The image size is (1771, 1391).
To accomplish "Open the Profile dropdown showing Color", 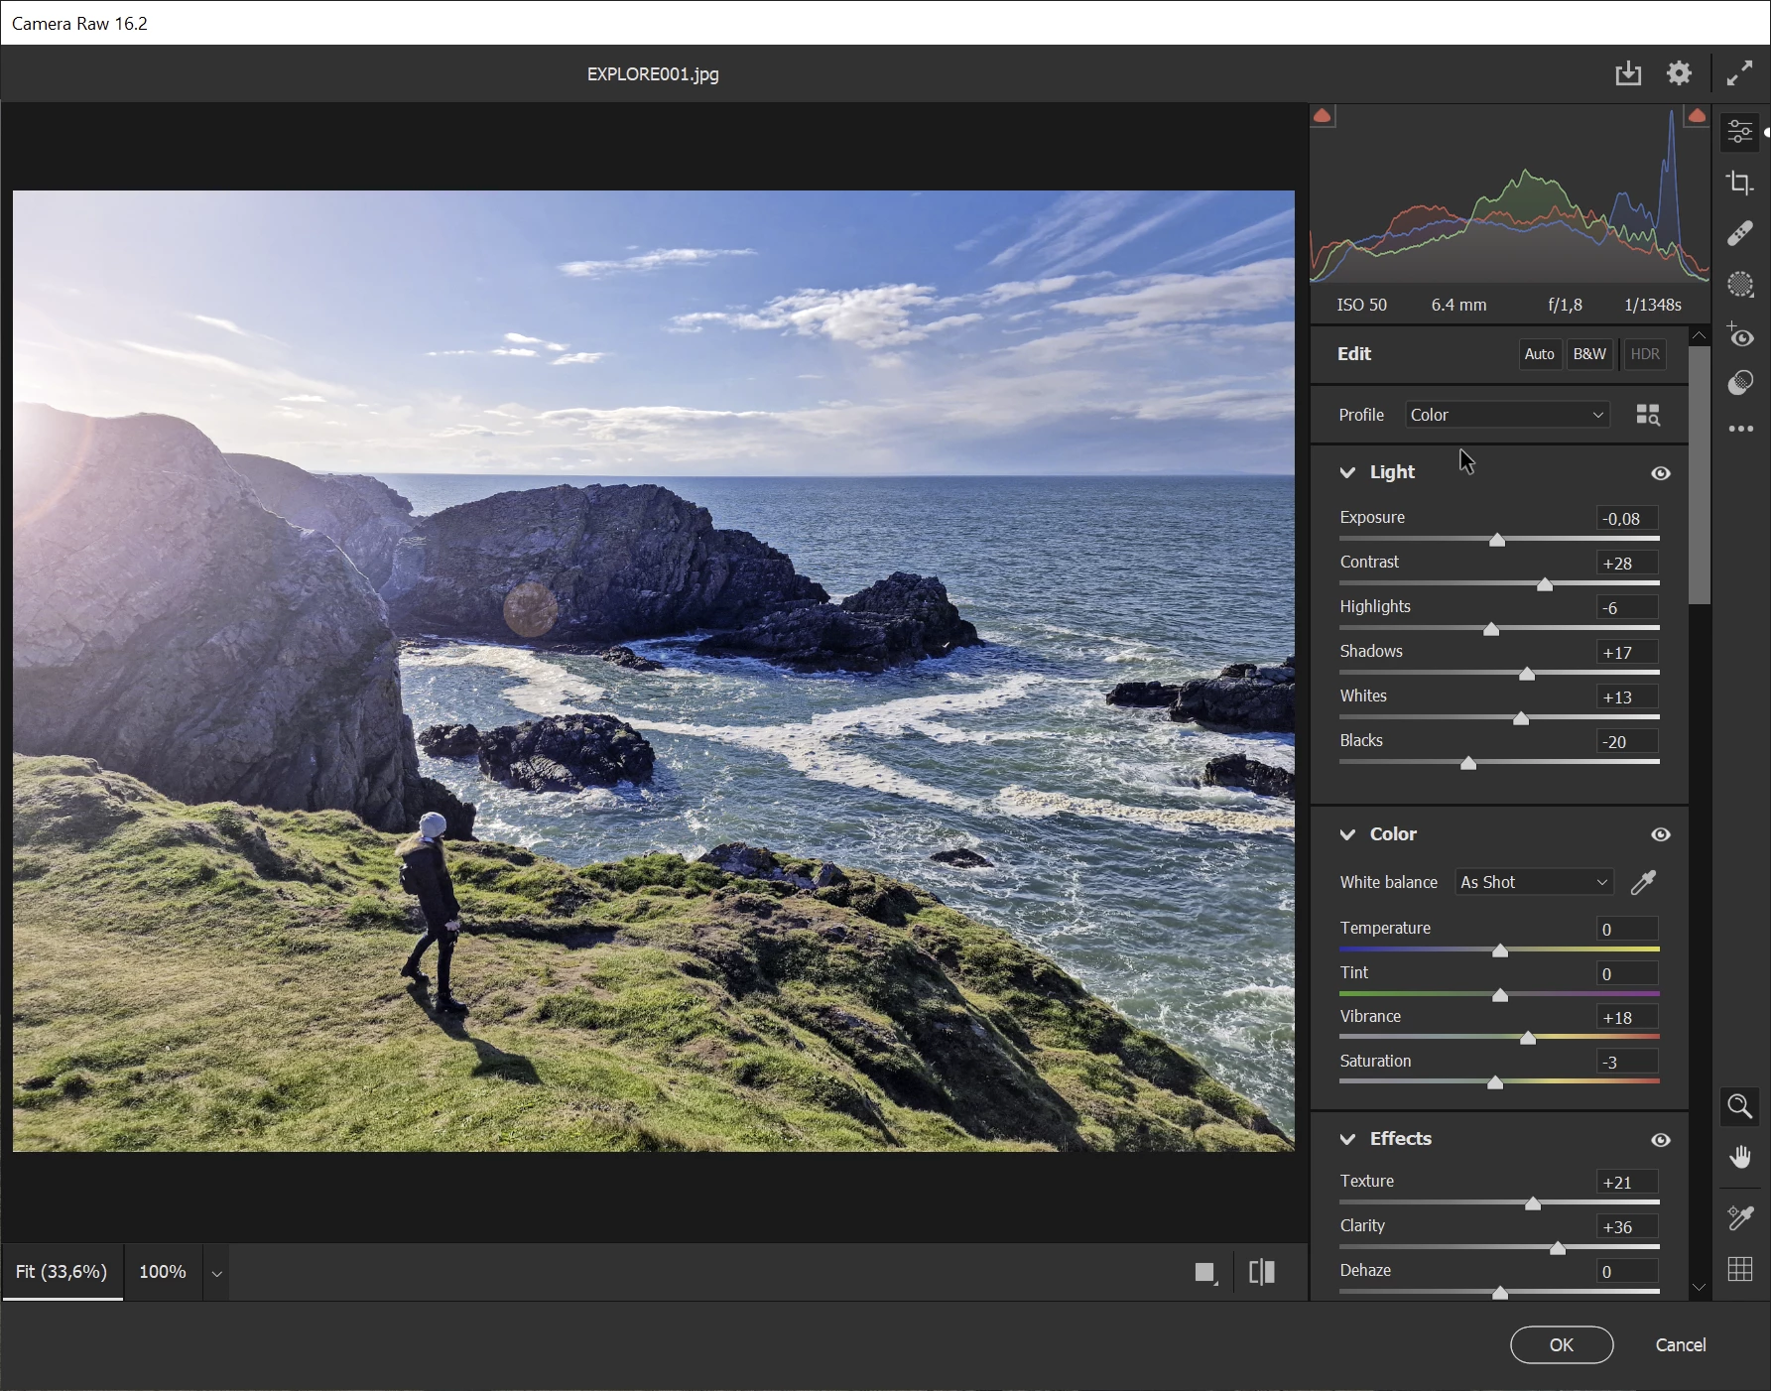I will click(x=1506, y=415).
